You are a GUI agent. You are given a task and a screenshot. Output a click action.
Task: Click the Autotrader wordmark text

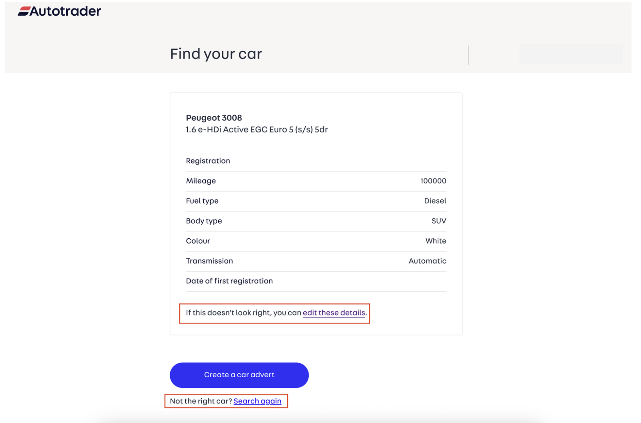65,11
